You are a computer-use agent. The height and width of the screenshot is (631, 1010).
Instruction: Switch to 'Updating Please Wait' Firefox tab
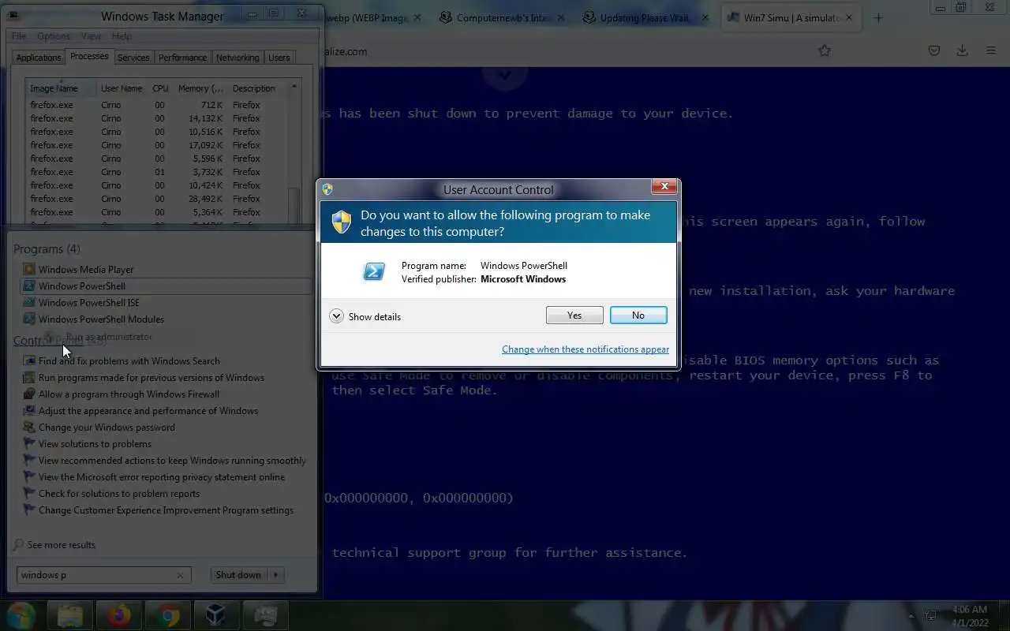coord(645,17)
